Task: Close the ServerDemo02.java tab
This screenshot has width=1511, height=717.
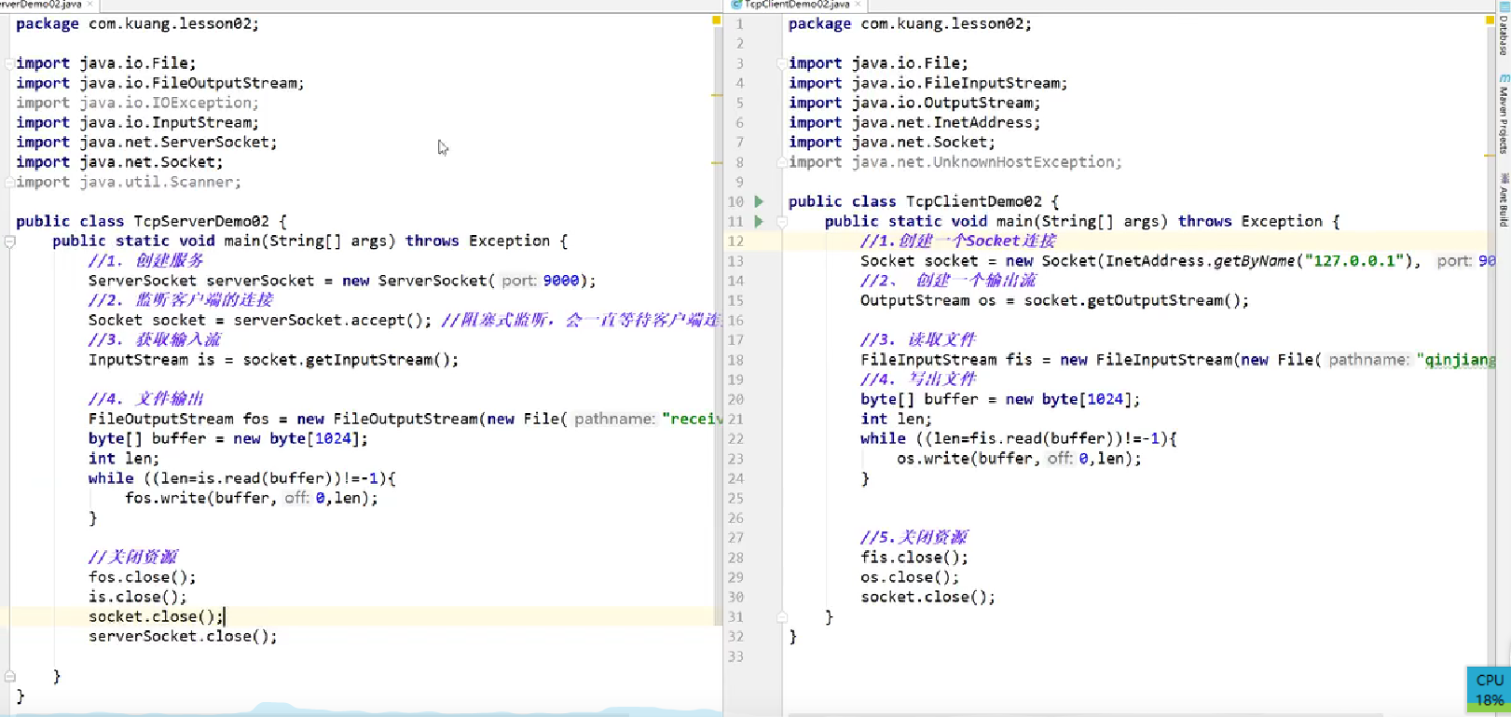Action: 89,5
